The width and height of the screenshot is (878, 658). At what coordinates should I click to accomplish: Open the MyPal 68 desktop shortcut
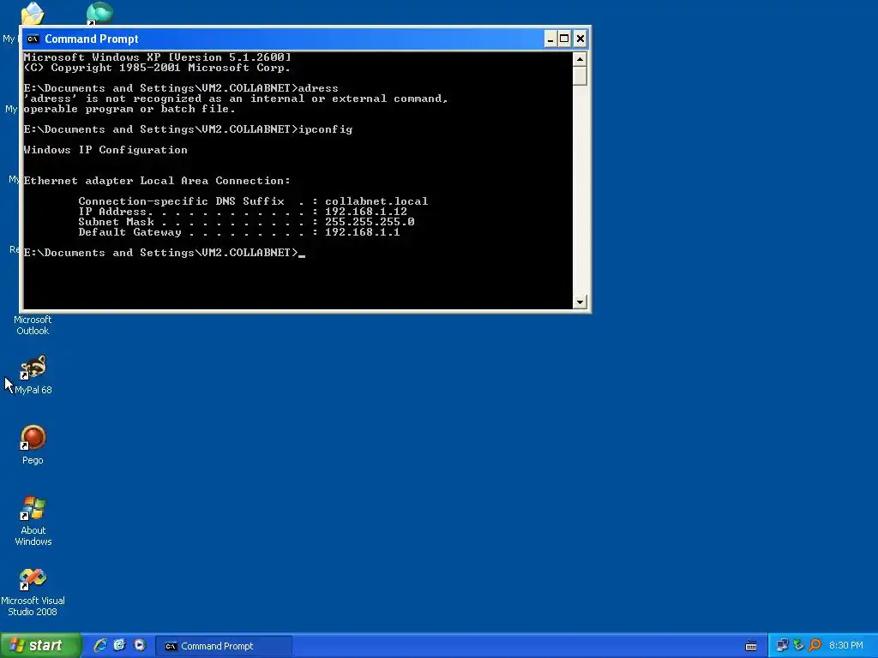coord(33,374)
